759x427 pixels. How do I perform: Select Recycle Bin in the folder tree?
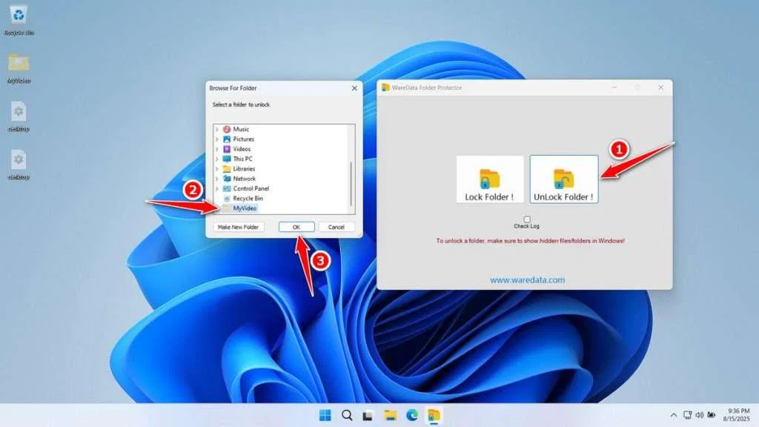click(x=247, y=198)
